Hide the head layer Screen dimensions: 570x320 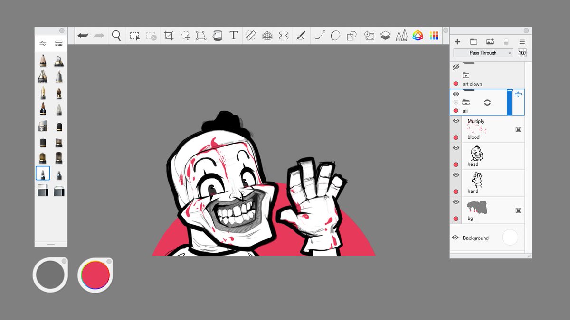[456, 148]
